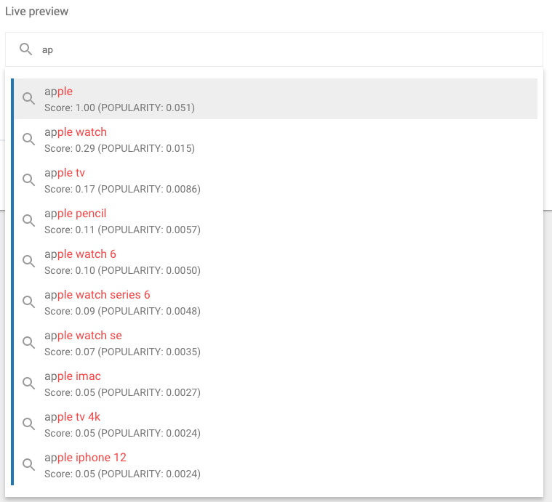
Task: Choose the 'apple tv' suggestion
Action: pyautogui.click(x=276, y=180)
